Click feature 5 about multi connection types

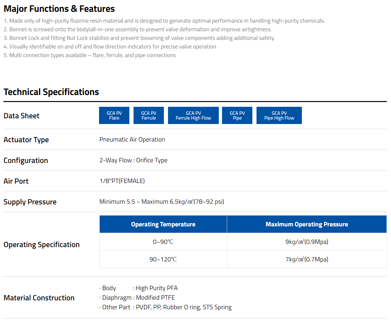(89, 55)
